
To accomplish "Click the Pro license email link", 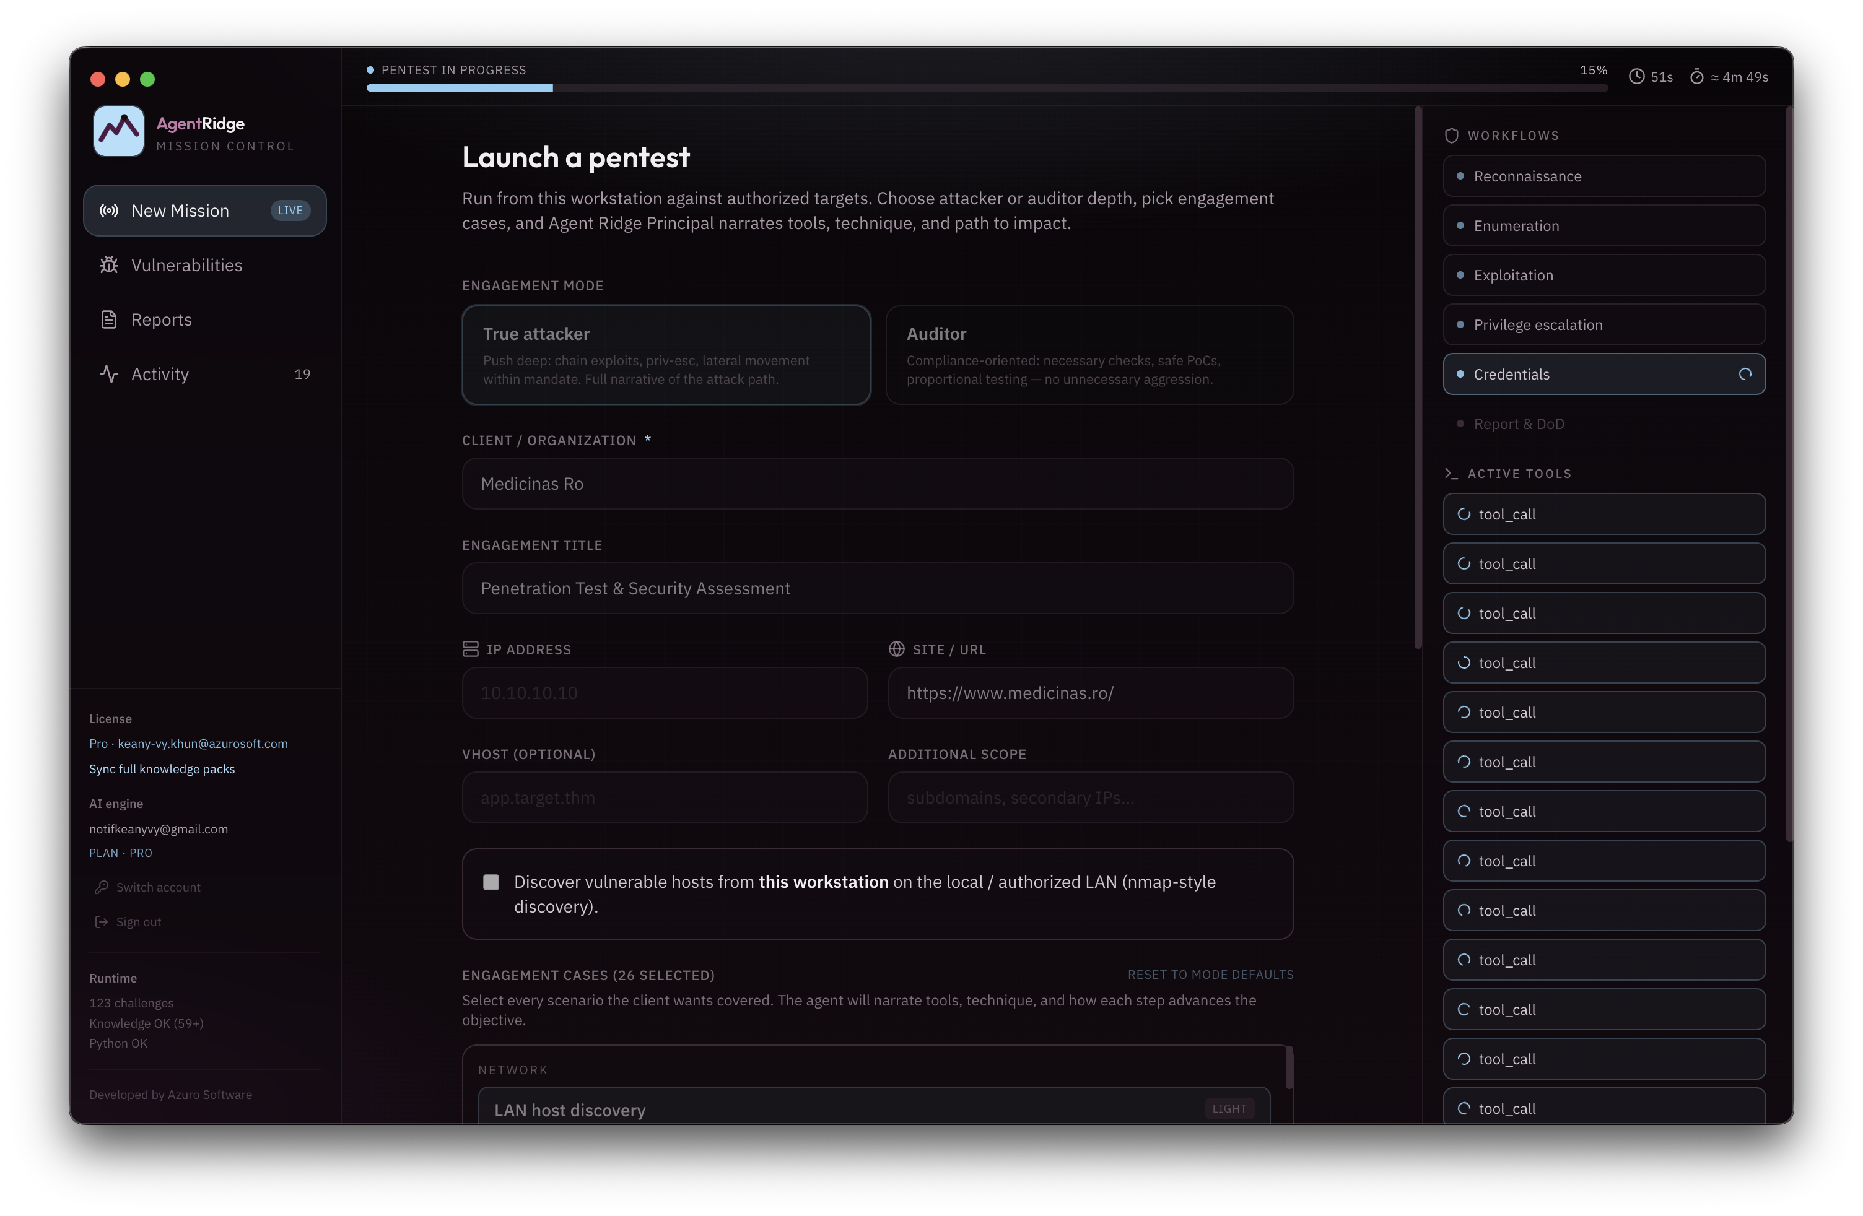I will (x=189, y=744).
